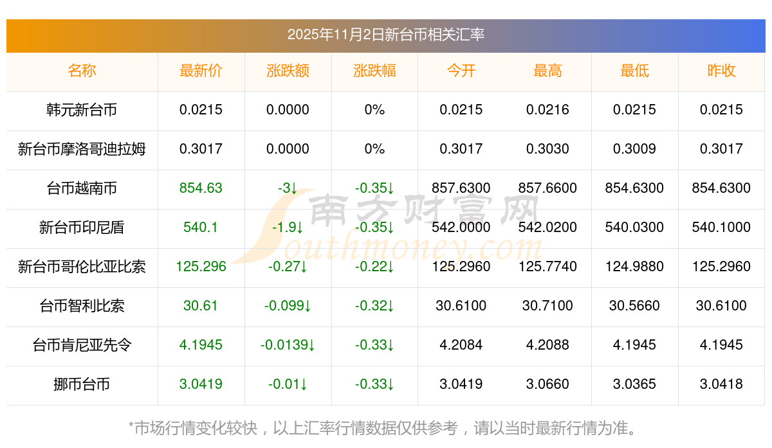Image resolution: width=772 pixels, height=448 pixels.
Task: Select the '涨跌幅' column header
Action: pyautogui.click(x=374, y=71)
